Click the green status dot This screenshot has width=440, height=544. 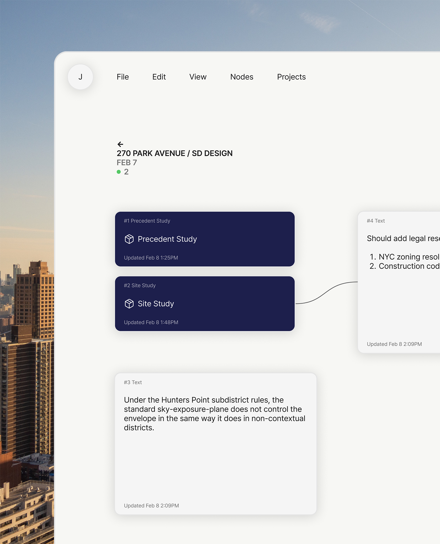pyautogui.click(x=119, y=172)
